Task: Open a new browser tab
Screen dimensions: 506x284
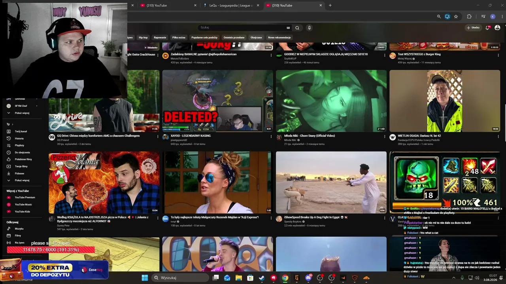Action: [x=330, y=6]
